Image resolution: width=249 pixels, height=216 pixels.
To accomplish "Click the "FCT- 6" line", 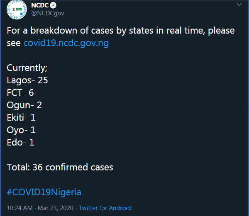I will point(20,92).
